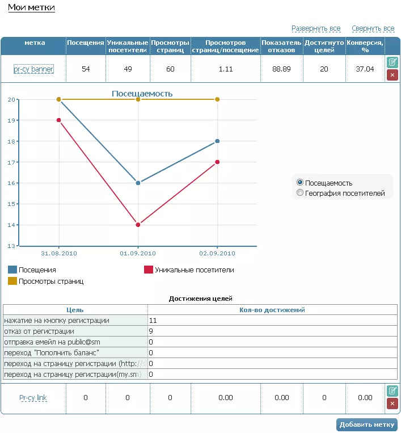Image resolution: width=401 pixels, height=433 pixels.
Task: Click the Просмотры страниц column header
Action: 170,47
